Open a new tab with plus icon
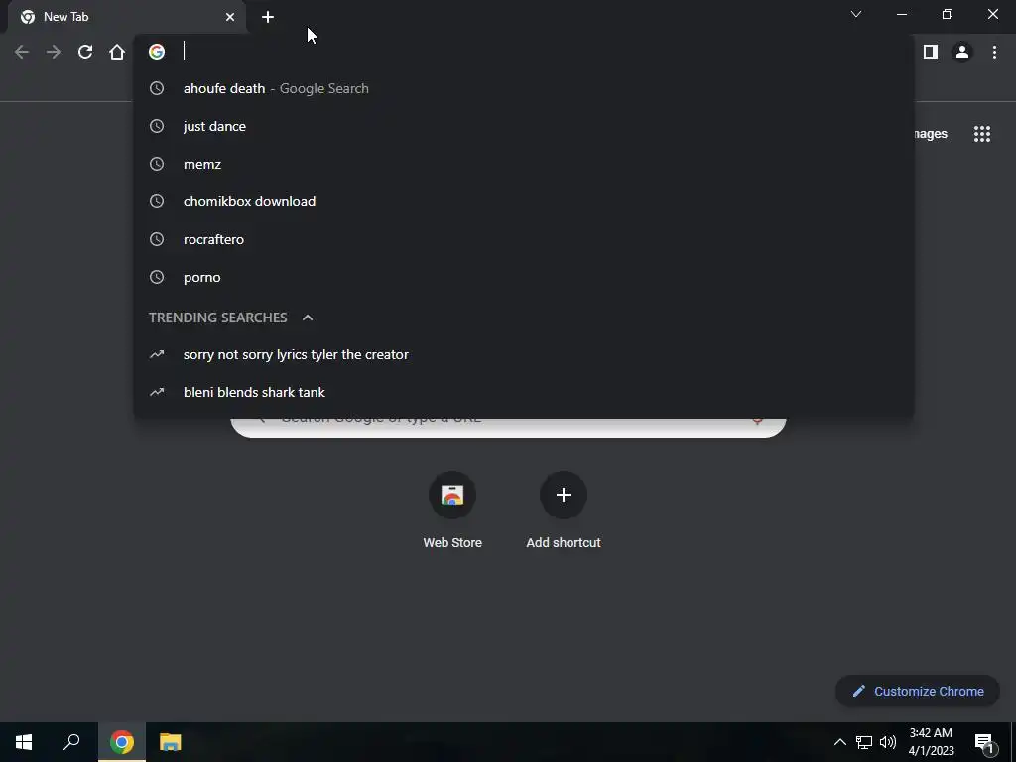 click(x=268, y=17)
